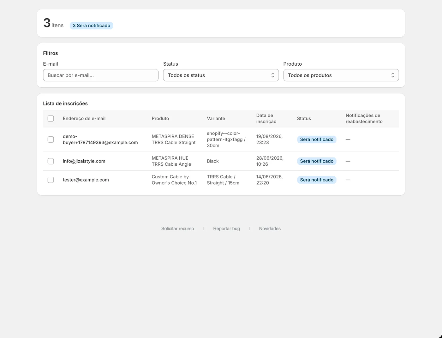Click the date 28/06/2026, 10:26
This screenshot has height=338, width=442.
pyautogui.click(x=270, y=161)
